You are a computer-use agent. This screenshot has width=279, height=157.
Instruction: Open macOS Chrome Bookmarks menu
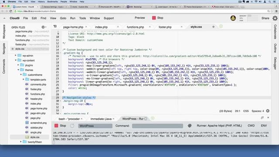[52, 2]
